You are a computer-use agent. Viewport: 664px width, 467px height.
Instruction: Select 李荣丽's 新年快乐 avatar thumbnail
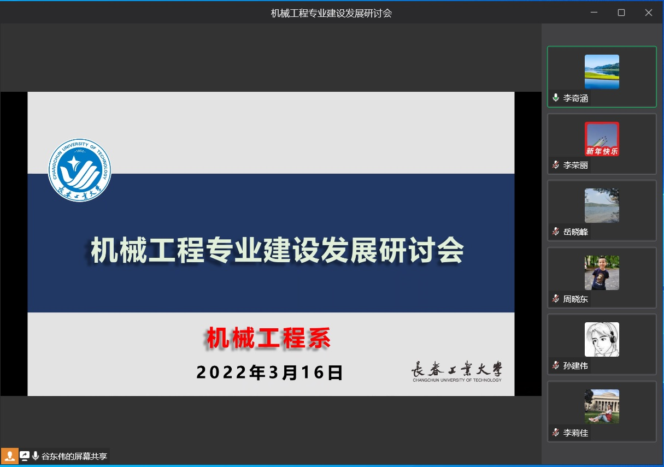(602, 139)
